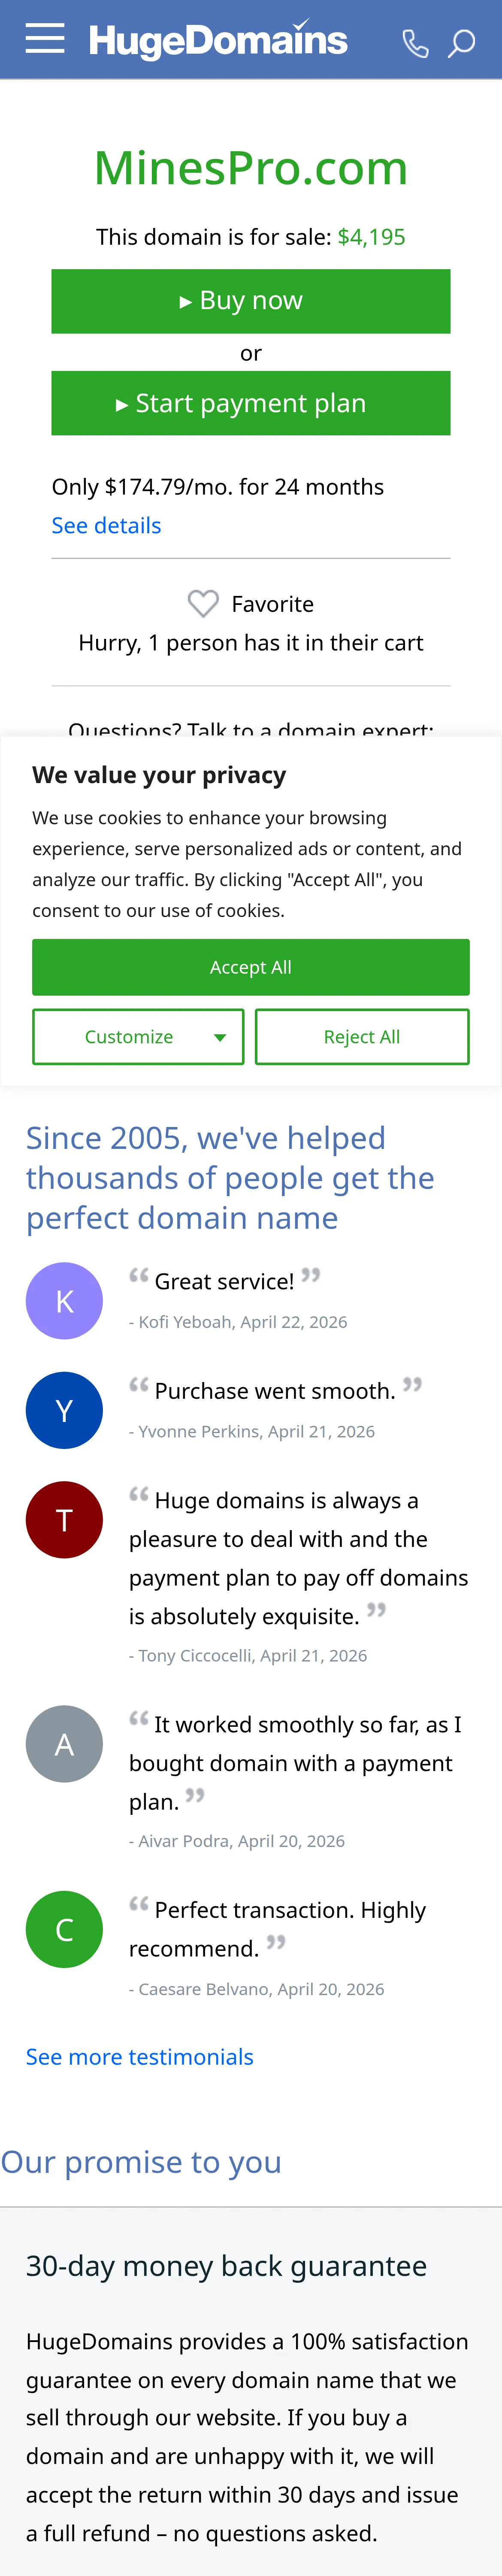
Task: Open See more testimonials link
Action: [x=140, y=2056]
